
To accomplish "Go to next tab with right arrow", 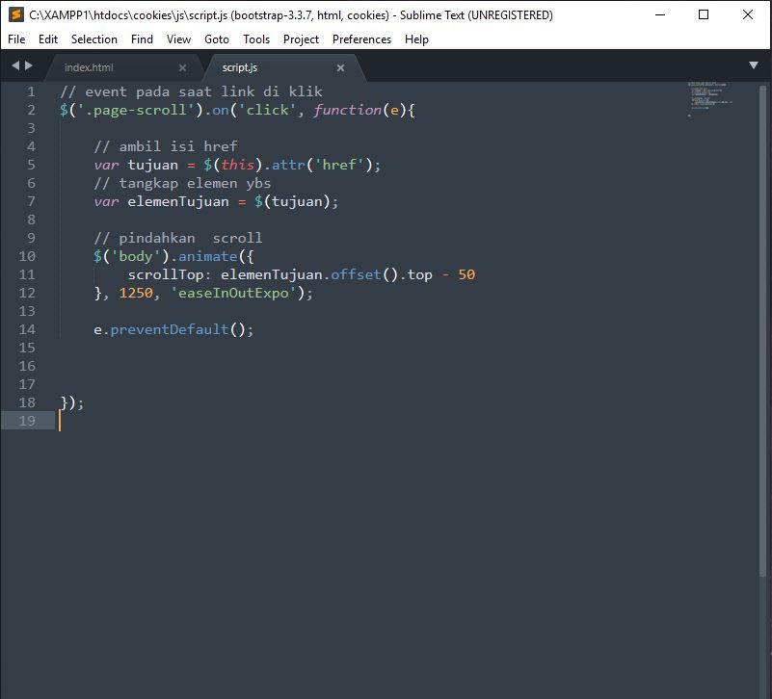I will pyautogui.click(x=29, y=65).
